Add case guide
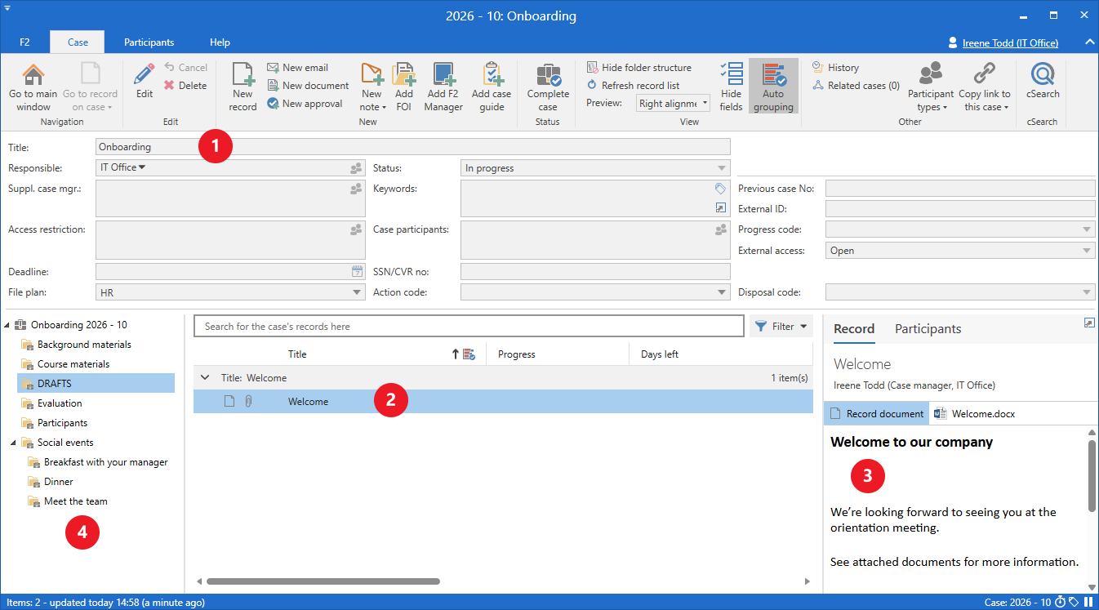 492,87
